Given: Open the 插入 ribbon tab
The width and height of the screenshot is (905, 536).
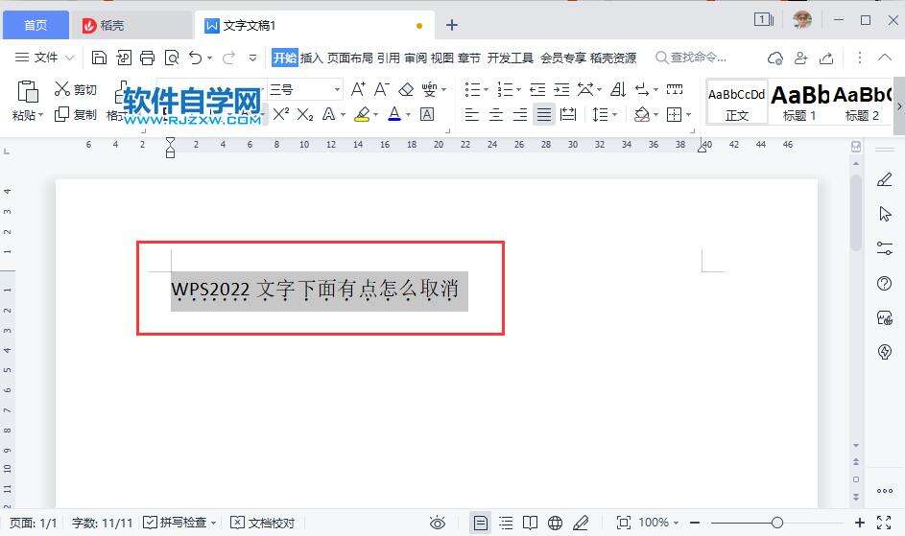Looking at the screenshot, I should (x=311, y=58).
